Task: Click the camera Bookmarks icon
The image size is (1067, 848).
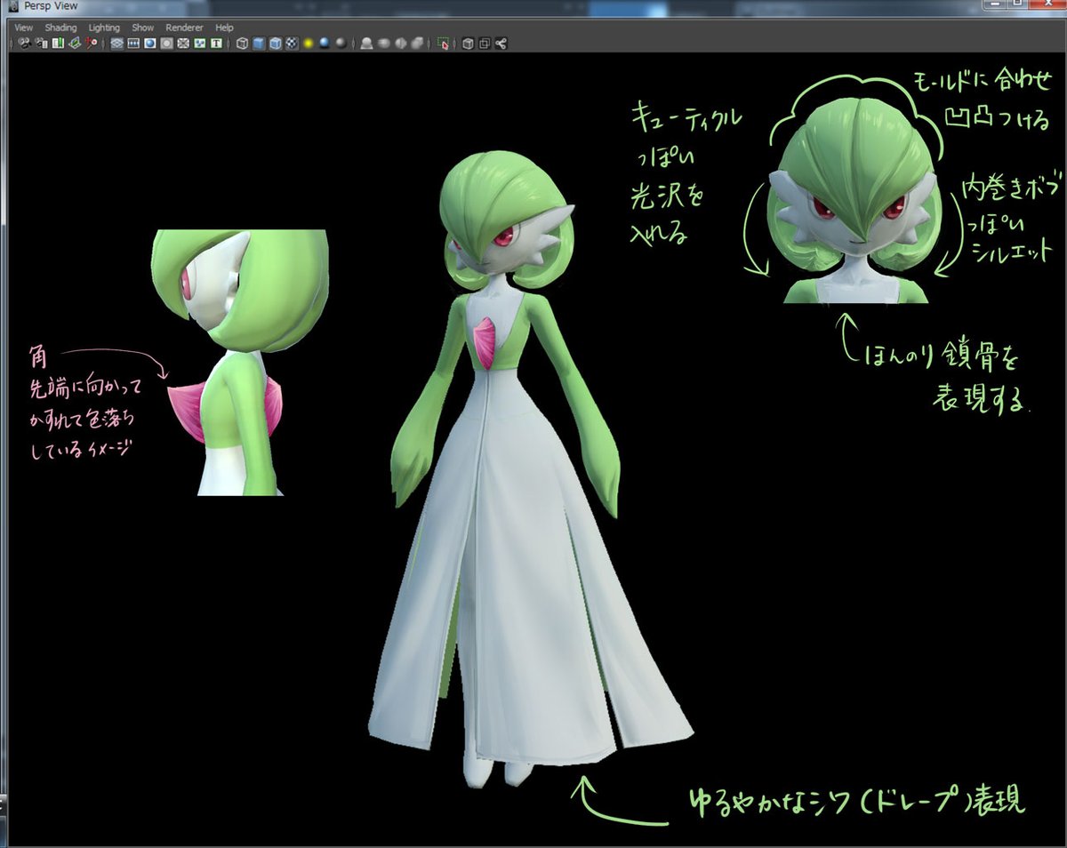Action: tap(57, 43)
